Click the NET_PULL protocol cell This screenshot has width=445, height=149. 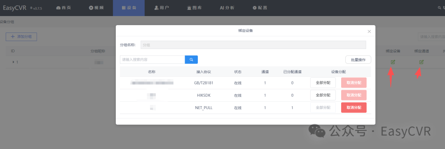pyautogui.click(x=204, y=108)
